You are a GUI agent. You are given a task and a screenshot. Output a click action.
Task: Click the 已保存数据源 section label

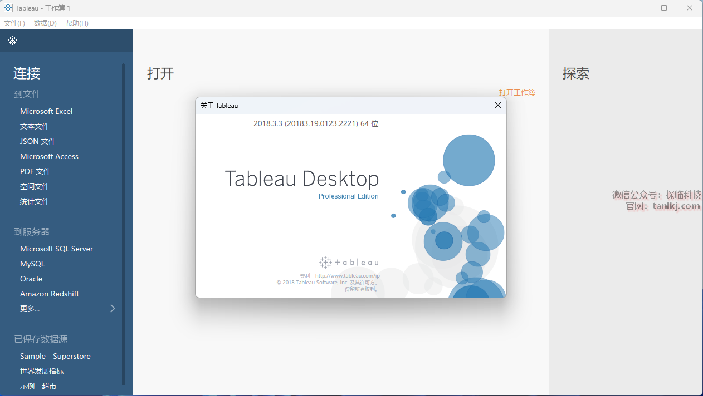click(41, 339)
